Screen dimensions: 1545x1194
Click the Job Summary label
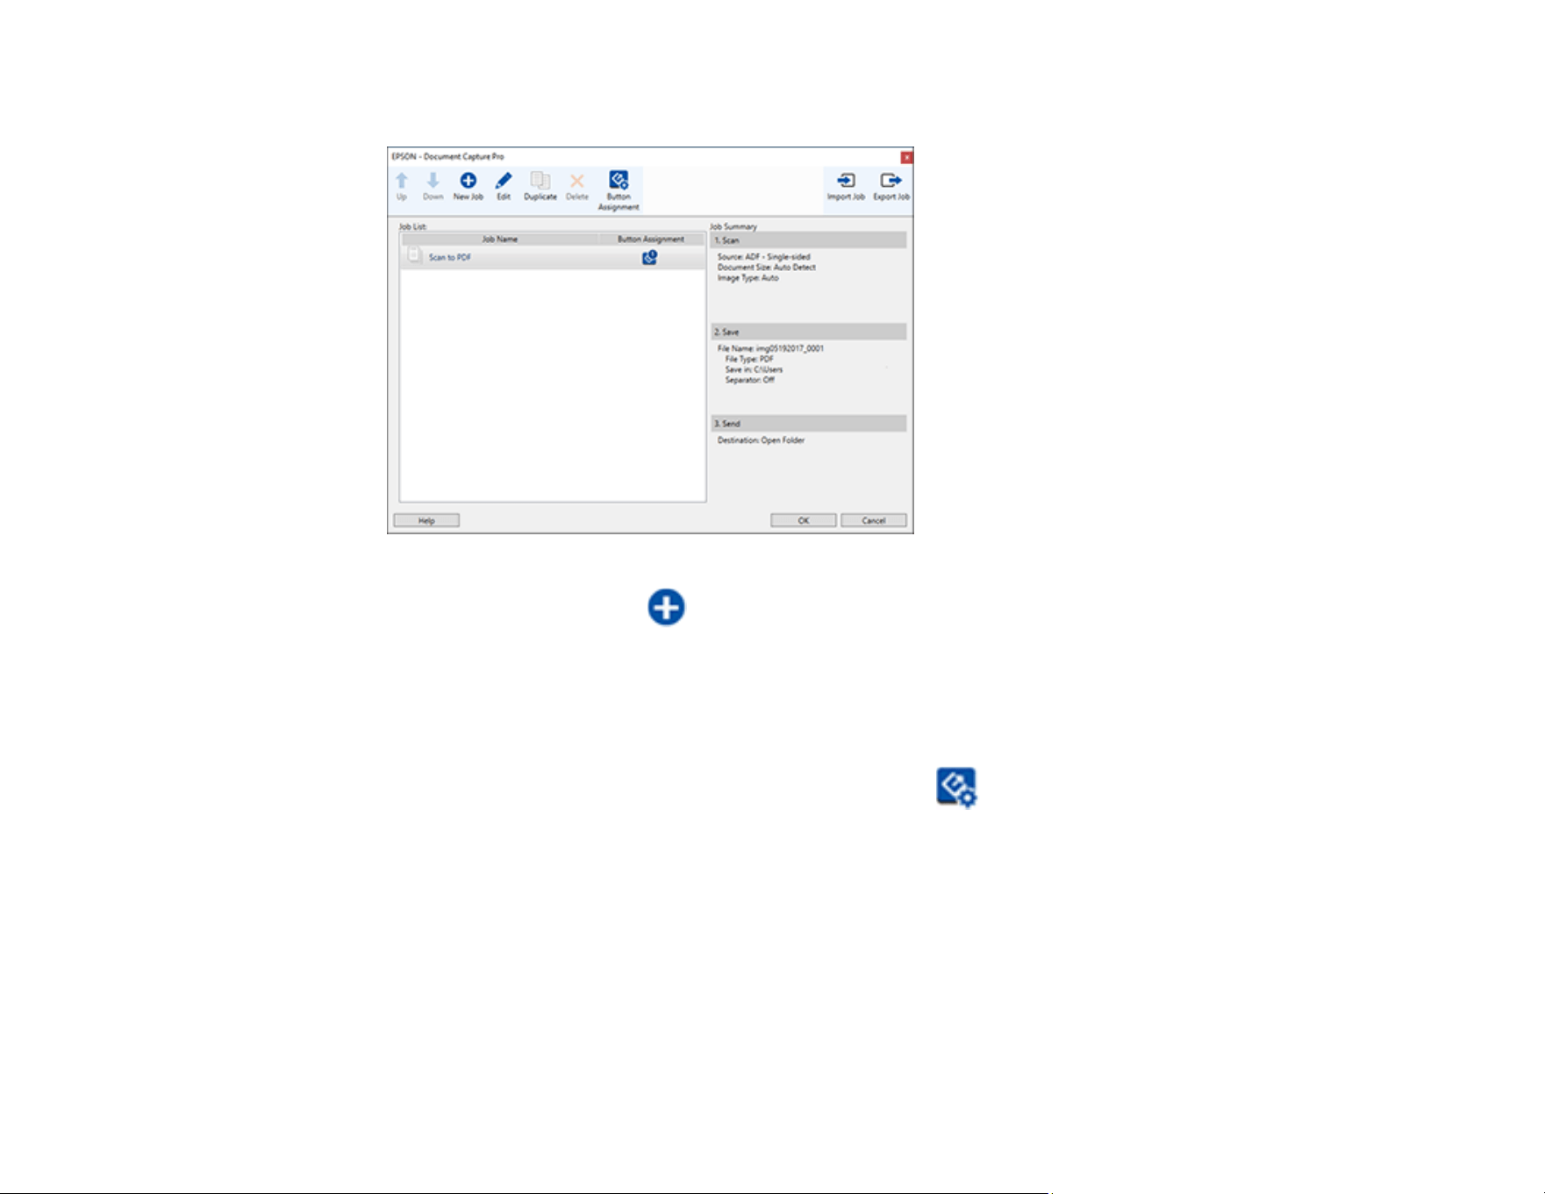pyautogui.click(x=733, y=226)
